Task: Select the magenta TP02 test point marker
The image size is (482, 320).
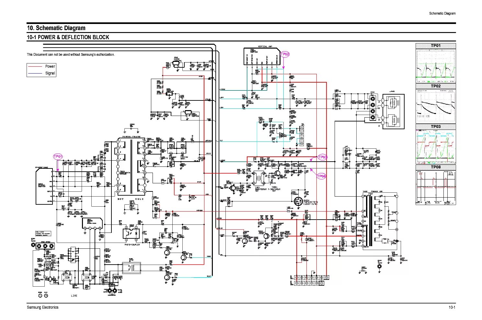Action: tap(285, 54)
